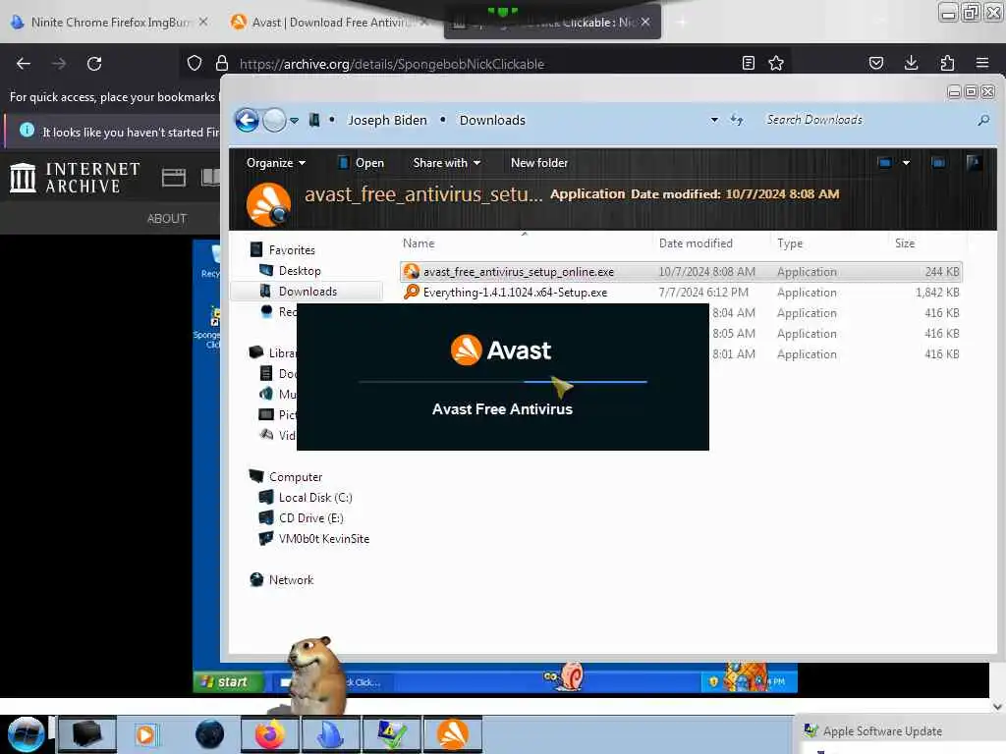Change view icon in Explorer toolbar
Image resolution: width=1006 pixels, height=754 pixels.
point(885,163)
